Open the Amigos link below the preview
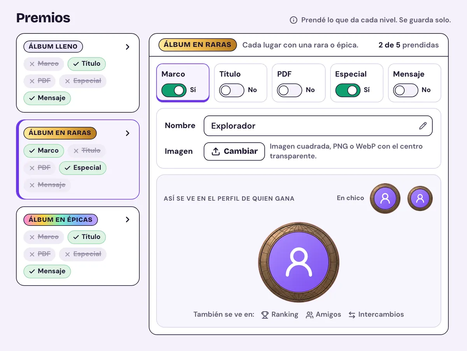The image size is (467, 351). point(323,315)
